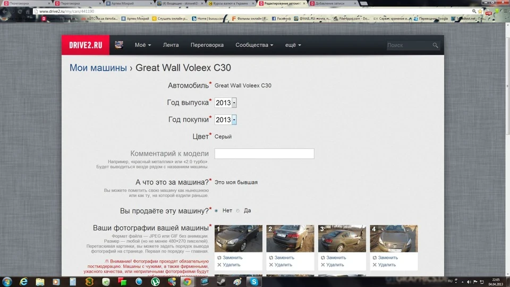
Task: Open the DRIVE2.RU logo home link
Action: (x=86, y=45)
